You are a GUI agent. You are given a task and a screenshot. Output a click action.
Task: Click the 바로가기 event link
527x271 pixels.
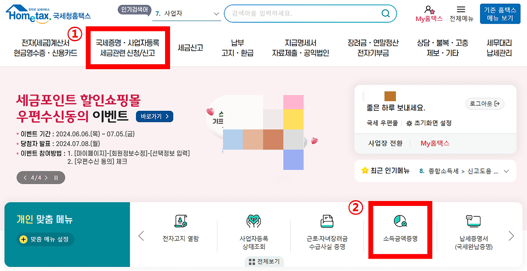154,117
